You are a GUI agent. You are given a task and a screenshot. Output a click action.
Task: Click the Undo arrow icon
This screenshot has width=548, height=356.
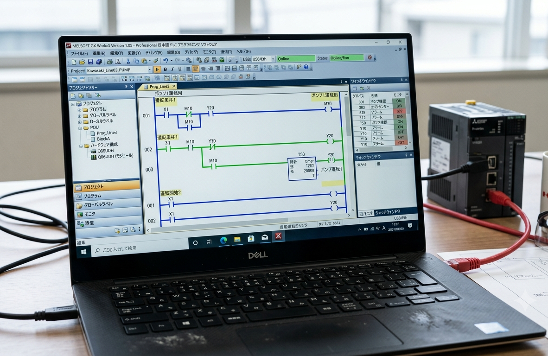pos(165,60)
